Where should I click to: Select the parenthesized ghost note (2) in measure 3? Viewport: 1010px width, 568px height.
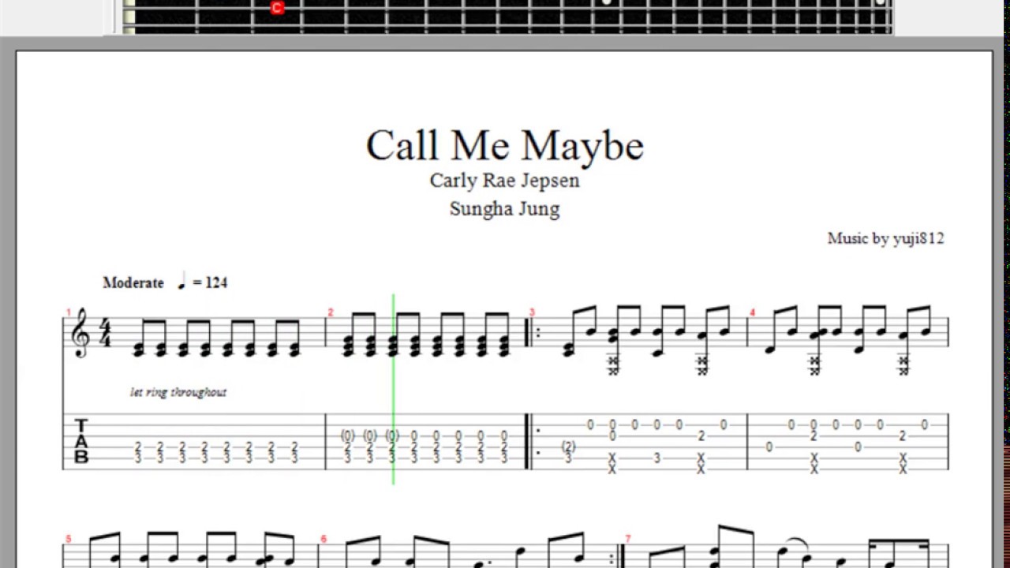(x=568, y=447)
